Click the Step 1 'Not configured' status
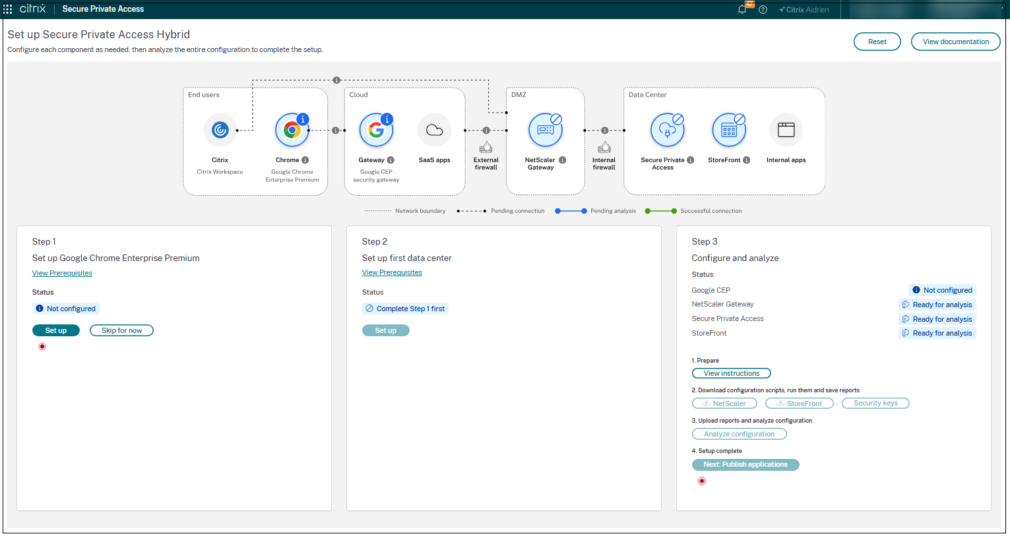Image resolution: width=1010 pixels, height=540 pixels. 66,309
